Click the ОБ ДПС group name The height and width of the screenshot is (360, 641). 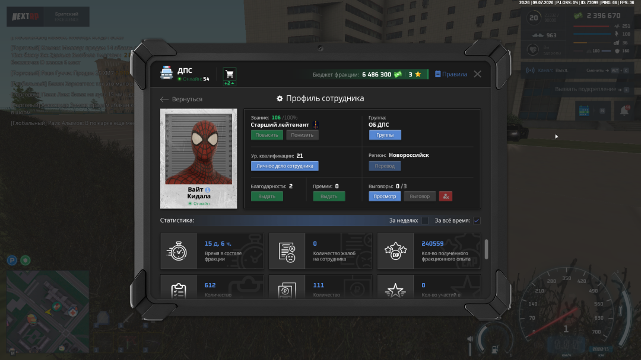[x=379, y=125]
